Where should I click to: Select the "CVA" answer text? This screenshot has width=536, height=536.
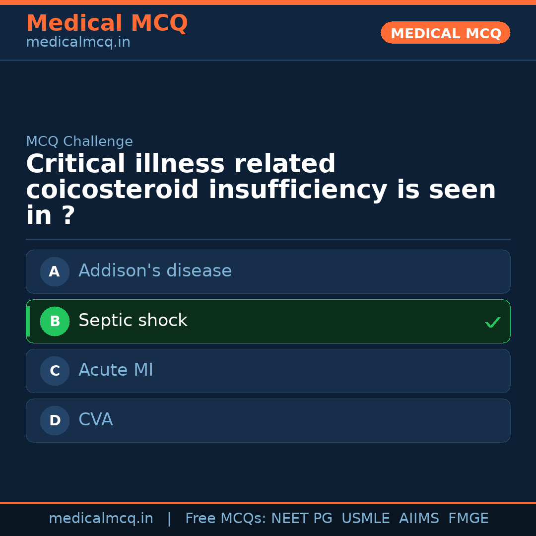pyautogui.click(x=96, y=420)
